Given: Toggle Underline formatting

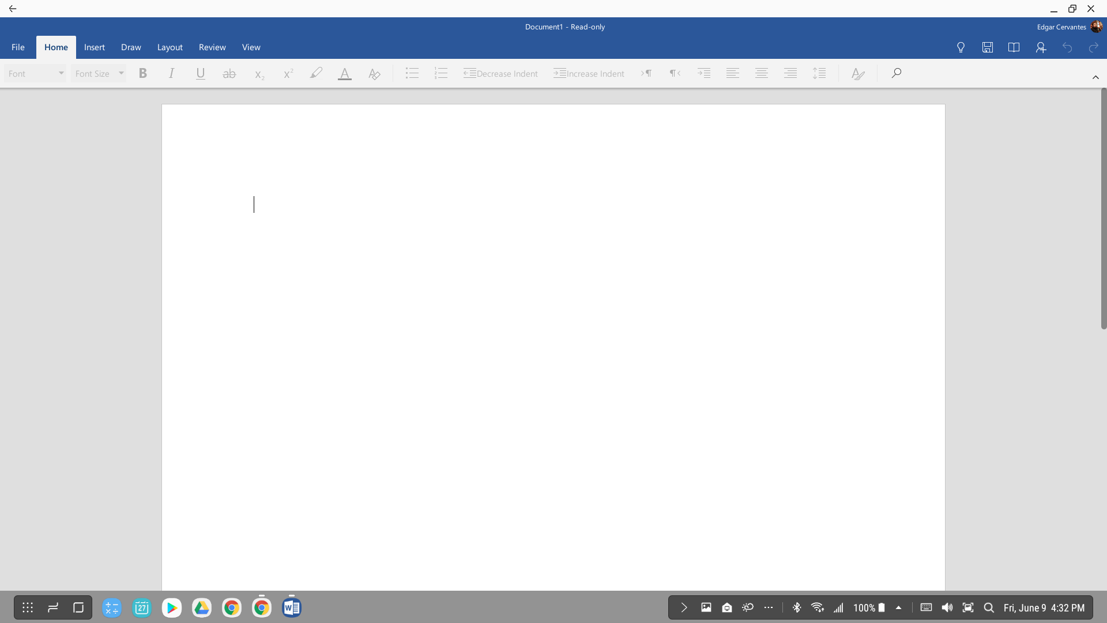Looking at the screenshot, I should coord(200,73).
